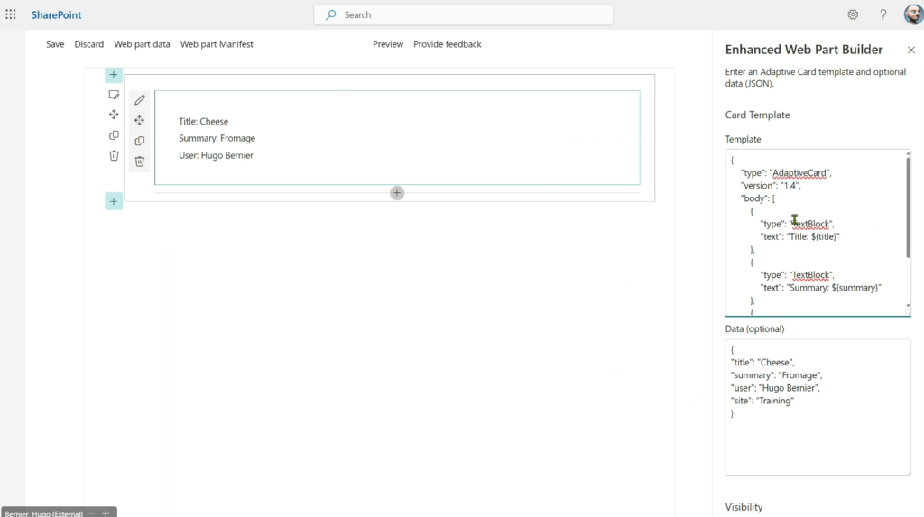This screenshot has height=517, width=924.
Task: Click the edit web part pencil icon
Action: tap(140, 100)
